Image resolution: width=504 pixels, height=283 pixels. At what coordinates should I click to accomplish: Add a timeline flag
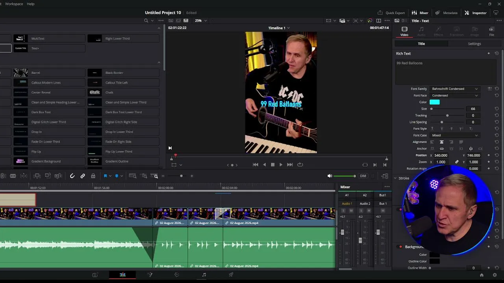click(x=105, y=176)
